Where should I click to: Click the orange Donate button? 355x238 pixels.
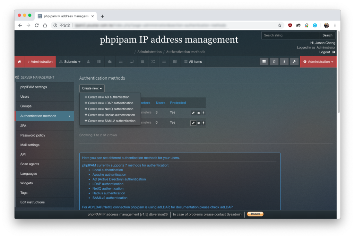tap(255, 214)
